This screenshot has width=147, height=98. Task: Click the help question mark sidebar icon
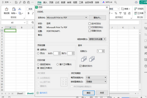click(x=146, y=66)
